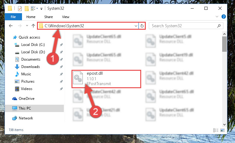Screen dimensions: 235x143
Task: Click the vertical scrollbar thumb
Action: (x=224, y=44)
